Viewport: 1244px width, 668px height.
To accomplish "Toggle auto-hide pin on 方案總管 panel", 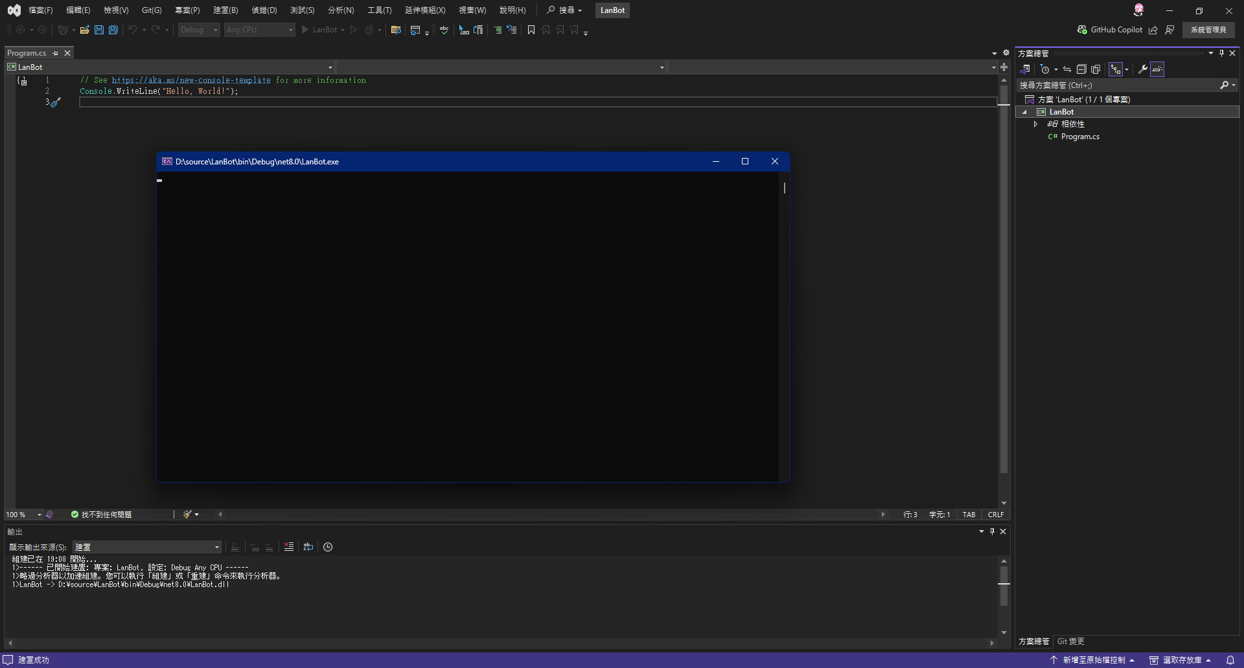I will tap(1222, 53).
